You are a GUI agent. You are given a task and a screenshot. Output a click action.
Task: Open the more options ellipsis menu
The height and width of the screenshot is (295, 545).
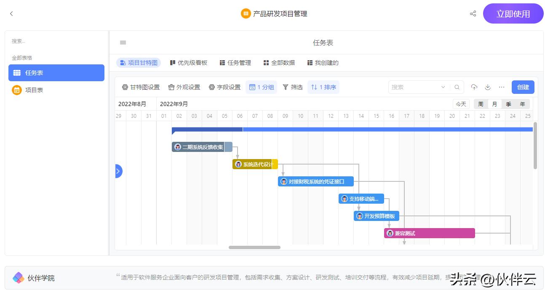pyautogui.click(x=501, y=87)
